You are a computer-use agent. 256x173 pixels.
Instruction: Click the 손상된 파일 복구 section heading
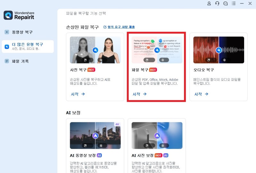pyautogui.click(x=82, y=27)
